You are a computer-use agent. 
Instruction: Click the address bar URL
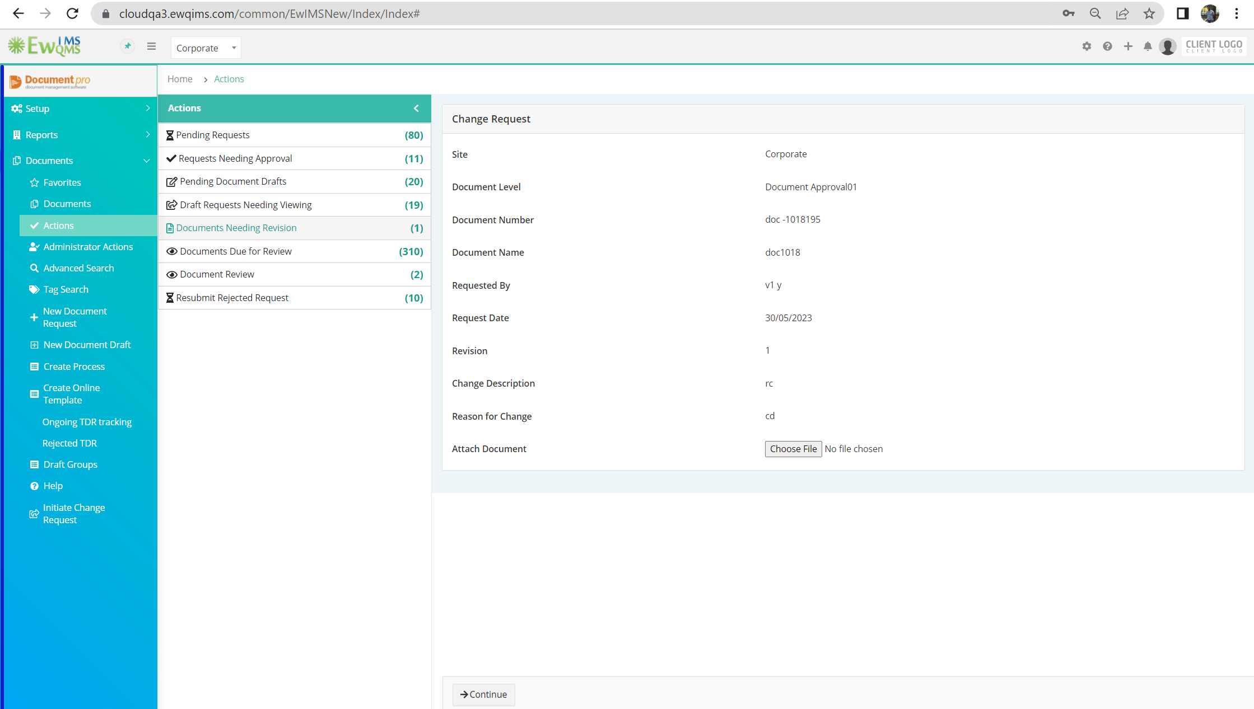point(269,13)
